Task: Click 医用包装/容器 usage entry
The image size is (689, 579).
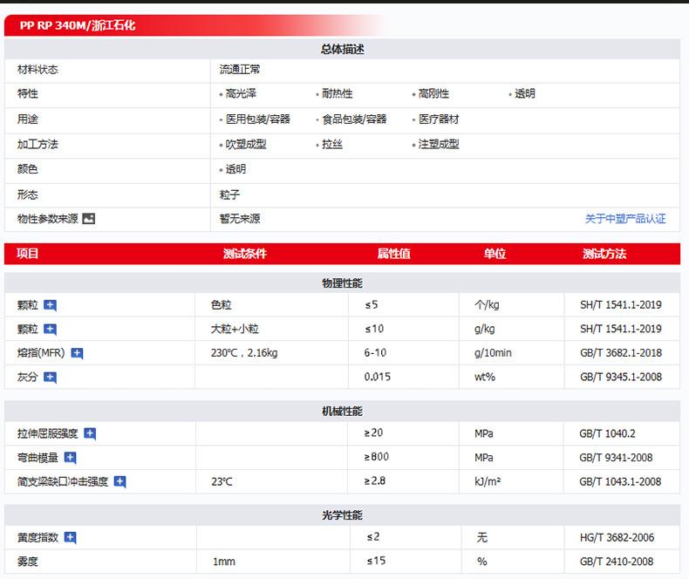Action: [x=258, y=119]
